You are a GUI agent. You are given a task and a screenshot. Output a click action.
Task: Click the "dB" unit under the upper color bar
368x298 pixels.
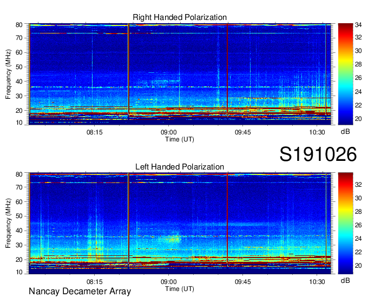coord(345,132)
